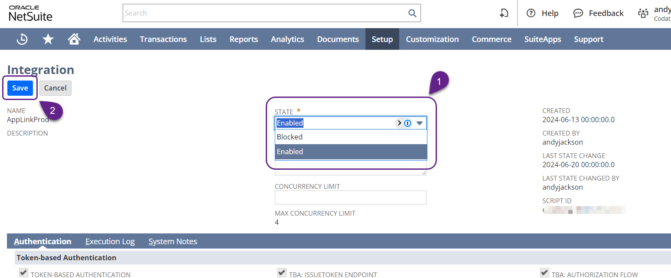Choose Enabled in the State dropdown
The height and width of the screenshot is (278, 671).
tap(290, 152)
